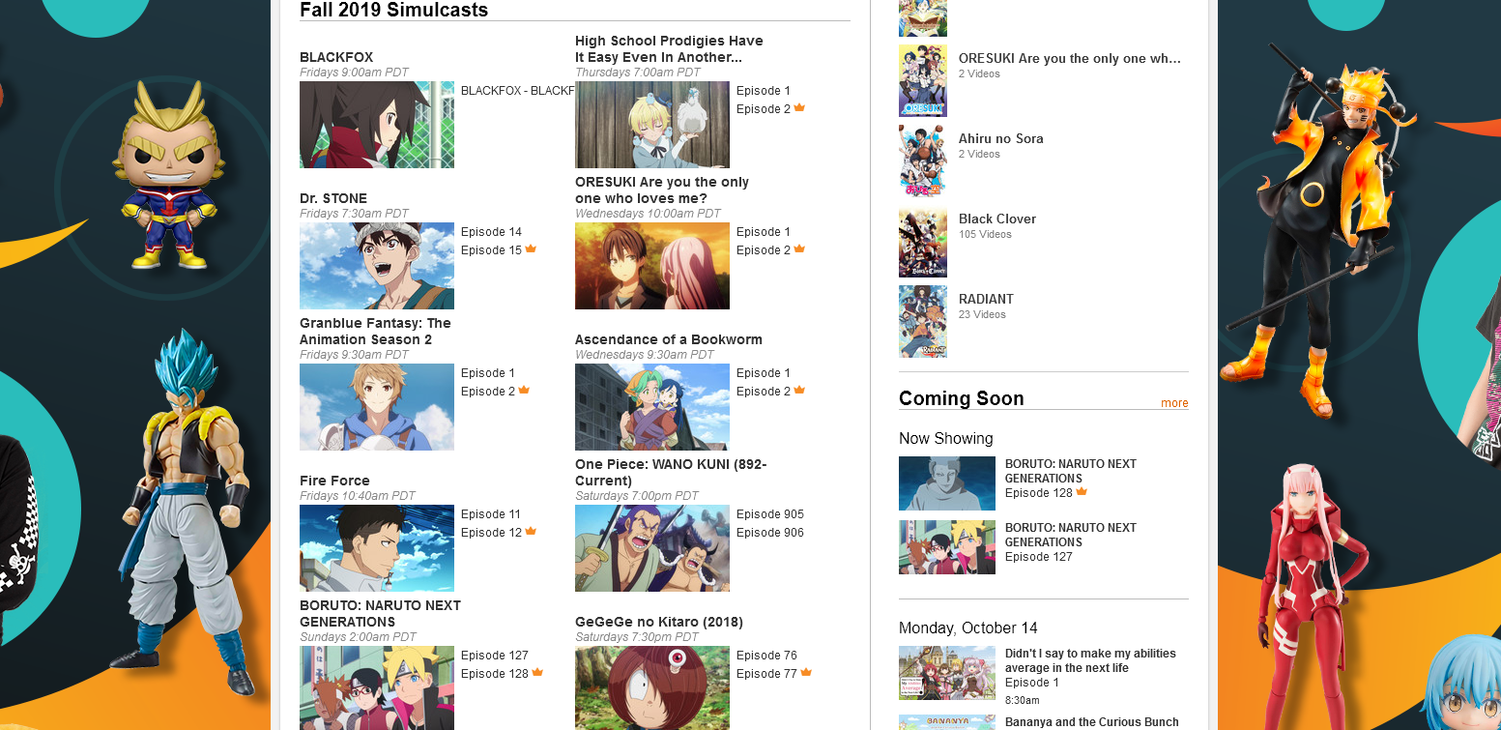Viewport: 1501px width, 730px height.
Task: Open Boruto Episode 127 thumbnail in Now Showing
Action: (x=947, y=547)
